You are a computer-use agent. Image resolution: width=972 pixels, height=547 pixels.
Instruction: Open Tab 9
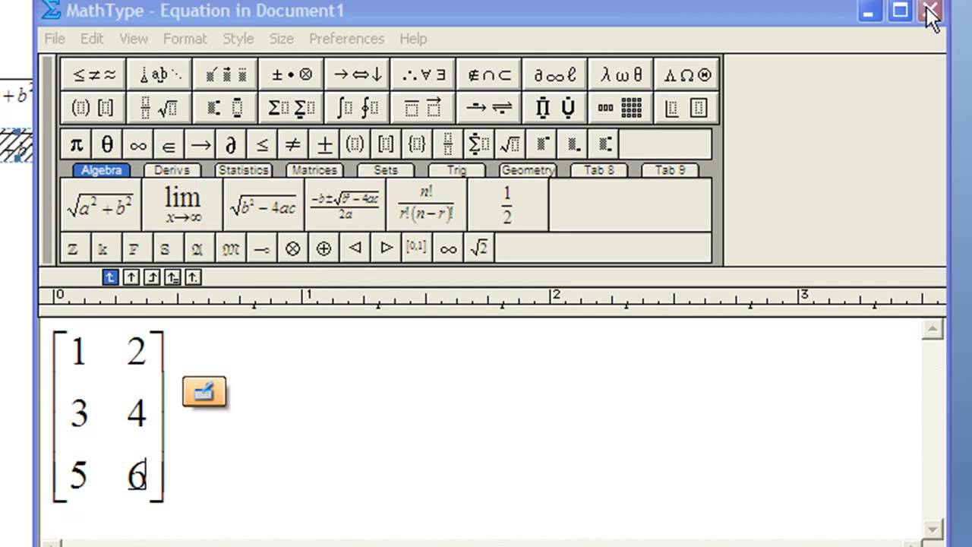coord(670,170)
